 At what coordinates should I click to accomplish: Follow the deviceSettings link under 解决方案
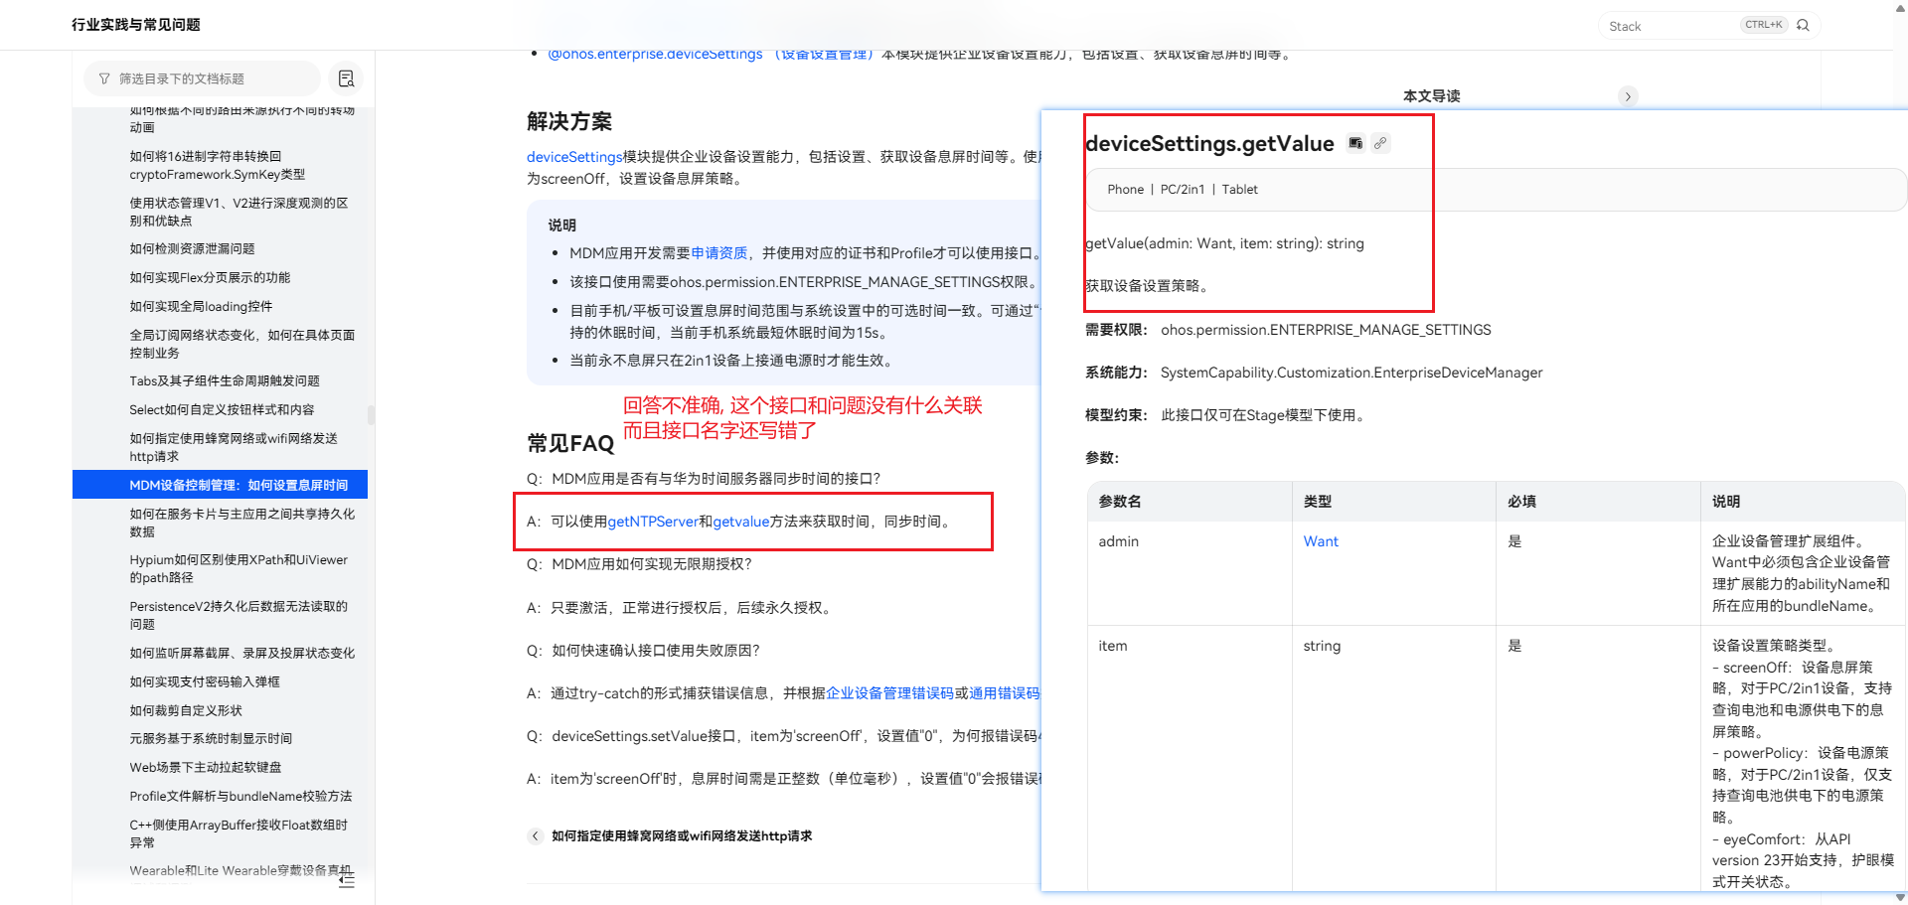(x=574, y=157)
